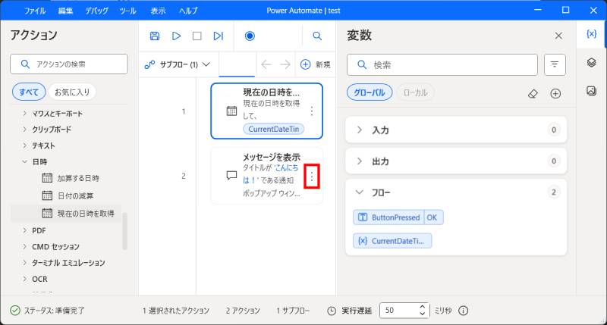Stop the flow with the square icon
This screenshot has width=607, height=325.
197,36
